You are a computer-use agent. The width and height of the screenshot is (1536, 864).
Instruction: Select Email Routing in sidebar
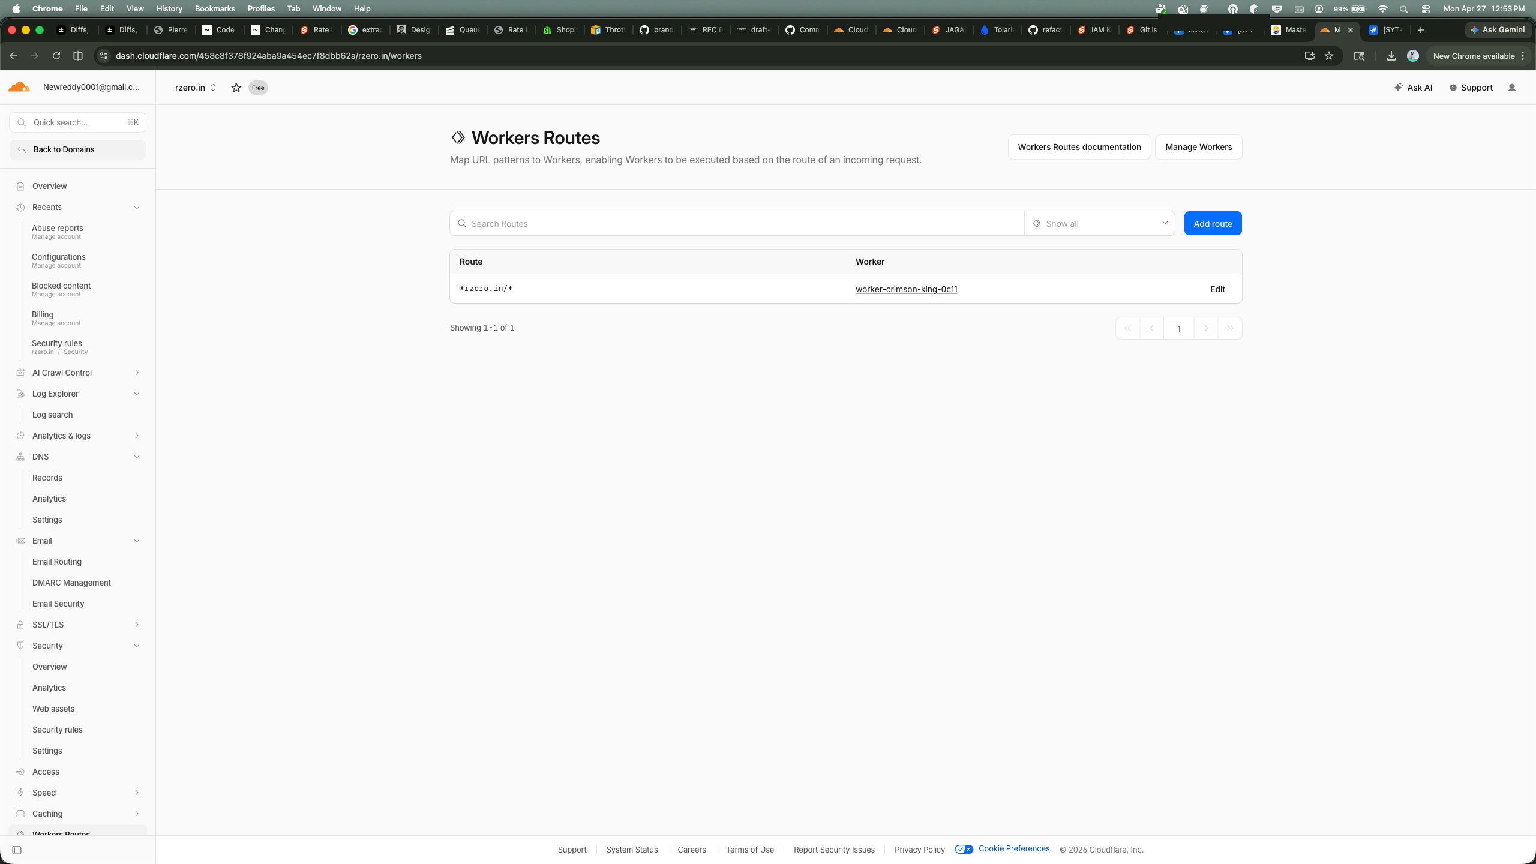[57, 562]
